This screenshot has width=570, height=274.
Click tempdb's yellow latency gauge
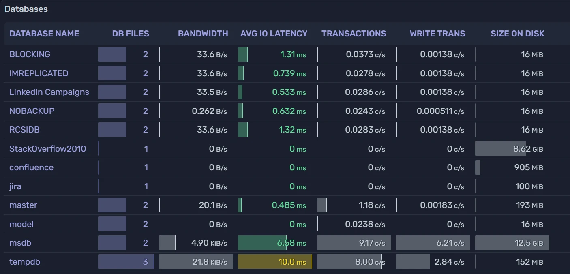(274, 261)
